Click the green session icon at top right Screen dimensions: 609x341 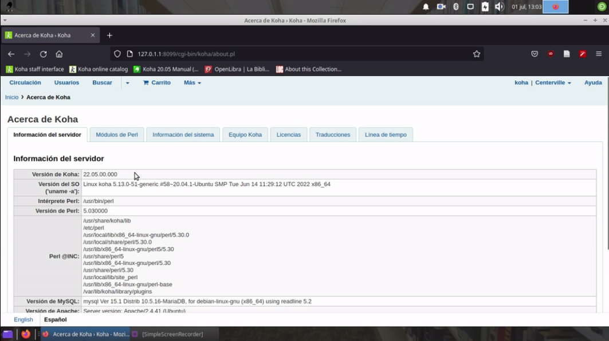point(602,7)
